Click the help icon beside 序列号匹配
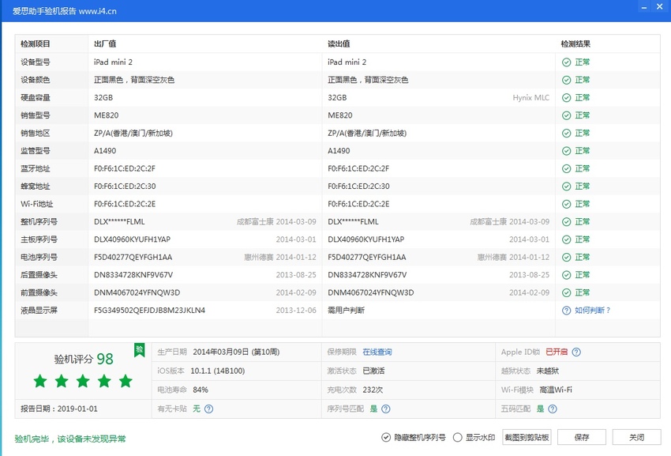Image resolution: width=671 pixels, height=456 pixels. pyautogui.click(x=385, y=409)
